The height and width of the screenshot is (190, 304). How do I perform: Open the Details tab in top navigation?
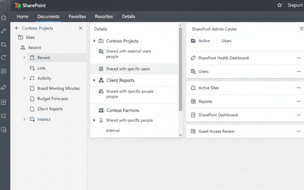[x=129, y=17]
